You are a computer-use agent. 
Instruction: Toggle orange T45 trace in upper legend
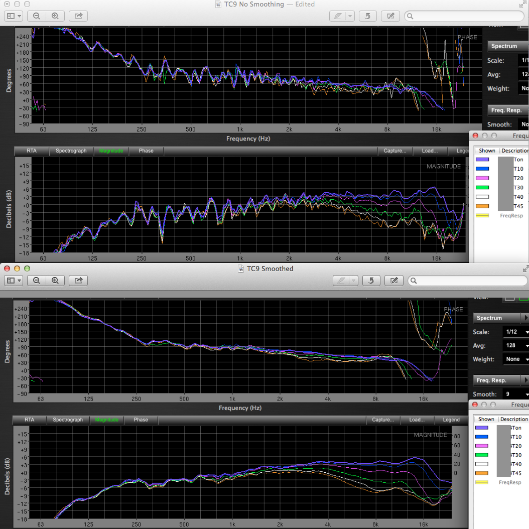(x=482, y=206)
